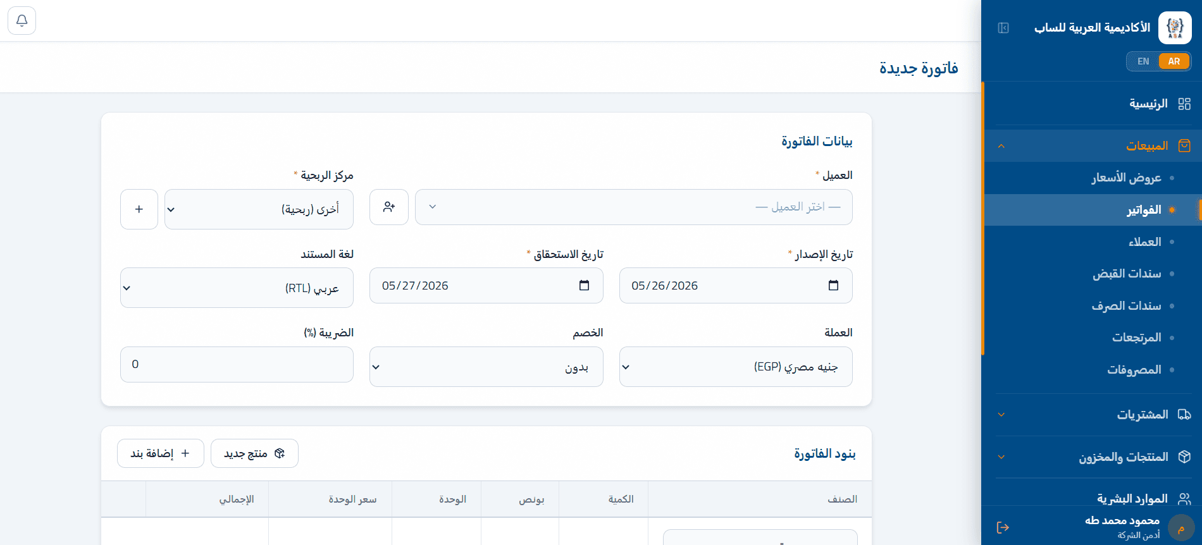Click بيانات الفاتورة section heading
This screenshot has height=545, width=1202.
pyautogui.click(x=817, y=141)
